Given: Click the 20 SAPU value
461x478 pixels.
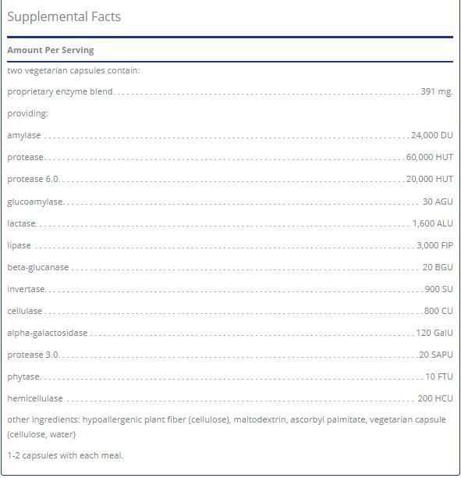Looking at the screenshot, I should coord(436,355).
